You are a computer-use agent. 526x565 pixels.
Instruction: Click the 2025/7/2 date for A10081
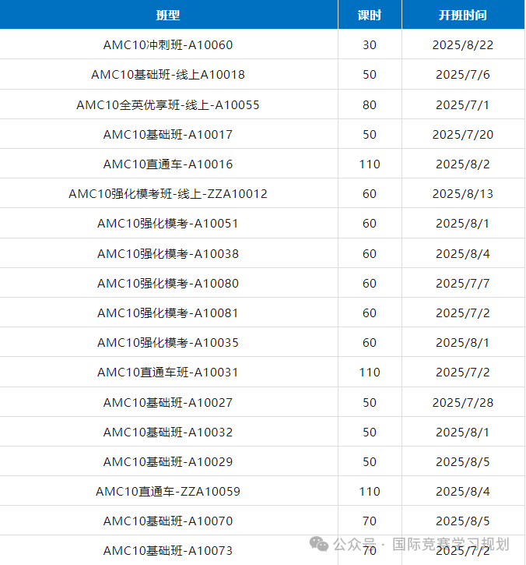(463, 313)
